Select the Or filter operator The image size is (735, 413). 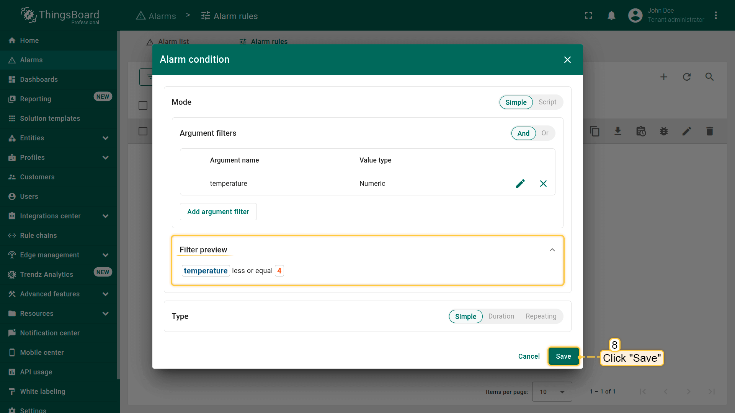point(545,133)
